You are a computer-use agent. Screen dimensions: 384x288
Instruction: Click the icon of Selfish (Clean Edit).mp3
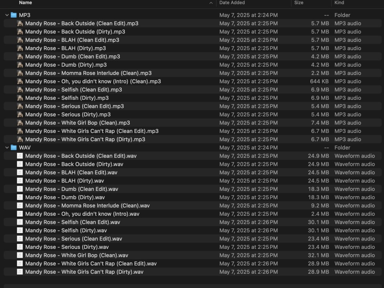click(x=20, y=89)
